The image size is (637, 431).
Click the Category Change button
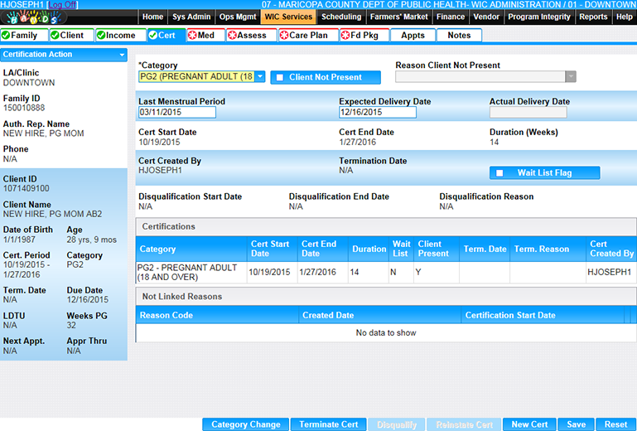(x=245, y=424)
